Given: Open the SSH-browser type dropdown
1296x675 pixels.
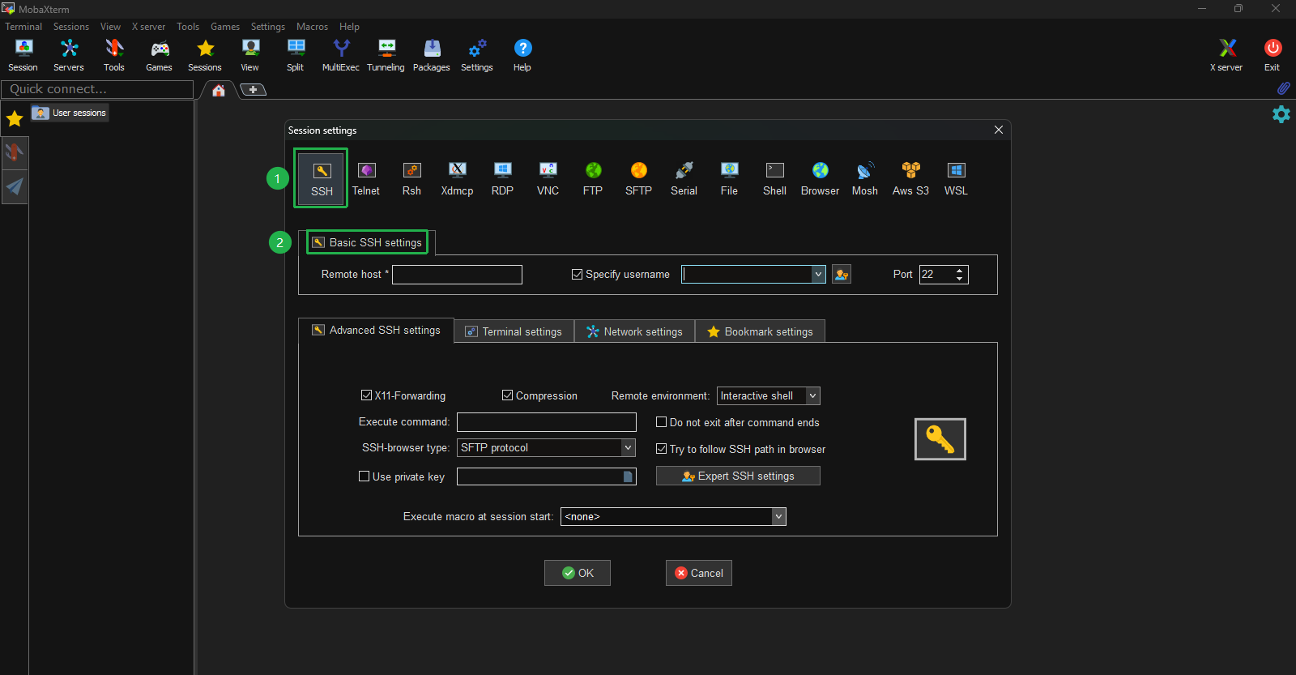Looking at the screenshot, I should click(628, 447).
